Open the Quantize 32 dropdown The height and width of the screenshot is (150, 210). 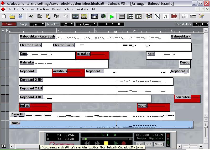click(x=67, y=24)
